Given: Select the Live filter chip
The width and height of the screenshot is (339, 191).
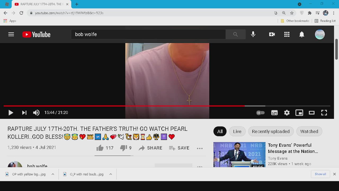Looking at the screenshot, I should pos(237,131).
